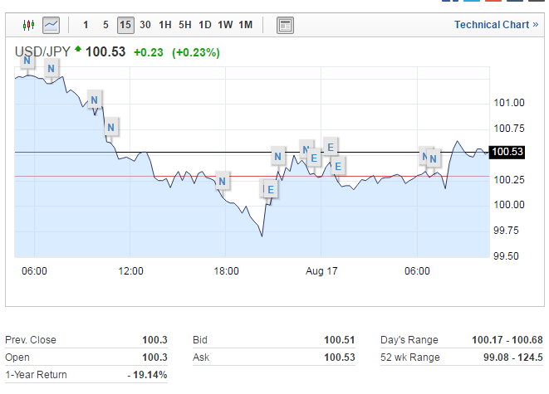Select the 15 minute interval

[125, 25]
